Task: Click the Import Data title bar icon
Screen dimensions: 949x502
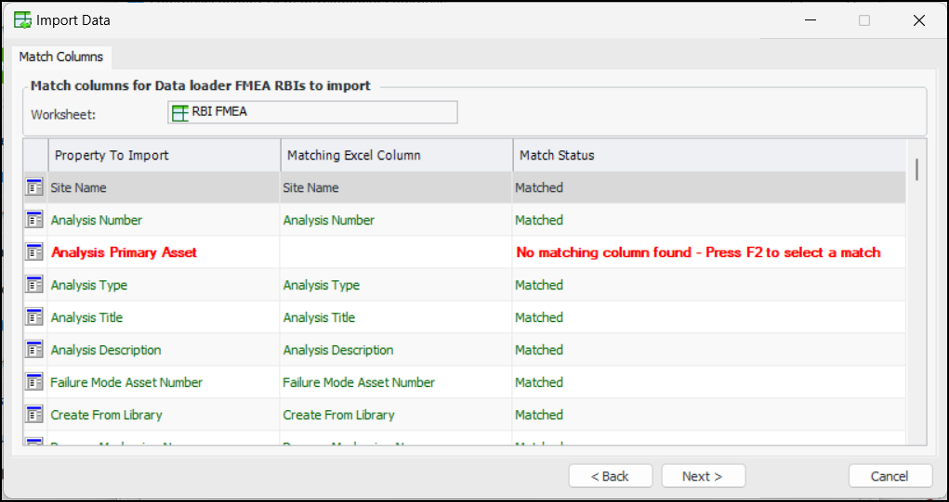Action: coord(22,19)
